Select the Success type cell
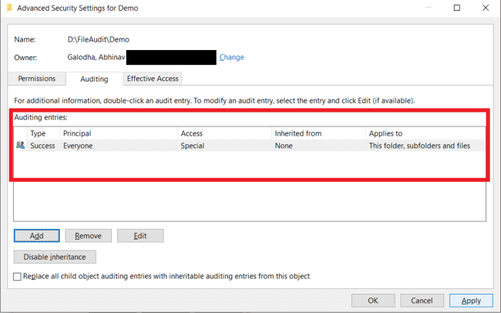501x313 pixels. click(x=42, y=146)
